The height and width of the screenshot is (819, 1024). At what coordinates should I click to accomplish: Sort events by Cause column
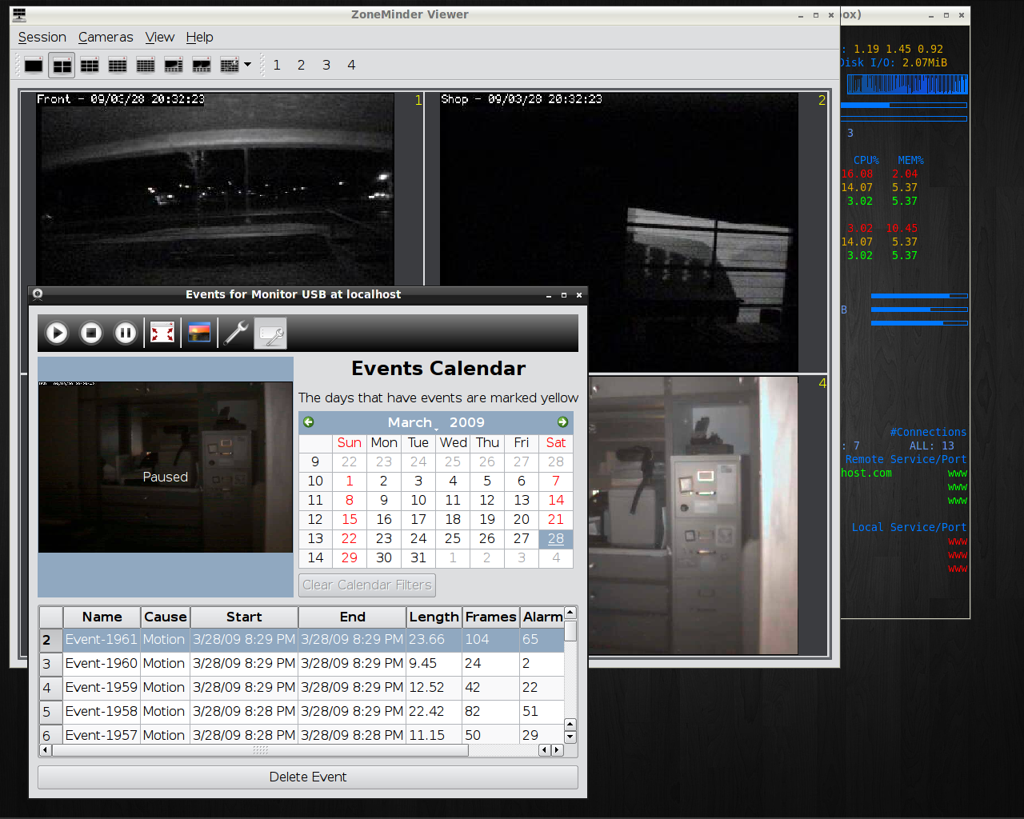pyautogui.click(x=166, y=617)
